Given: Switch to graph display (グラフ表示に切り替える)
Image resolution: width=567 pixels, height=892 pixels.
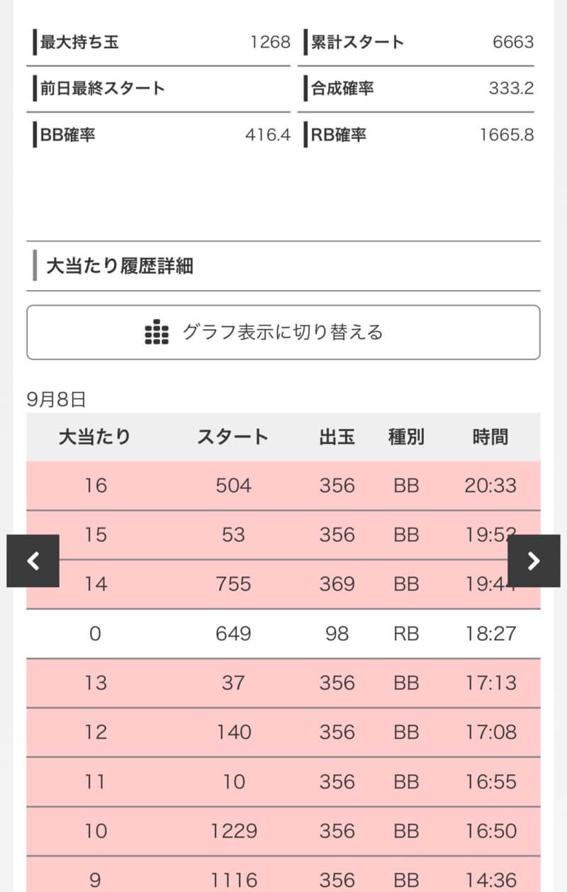Looking at the screenshot, I should coord(283,332).
